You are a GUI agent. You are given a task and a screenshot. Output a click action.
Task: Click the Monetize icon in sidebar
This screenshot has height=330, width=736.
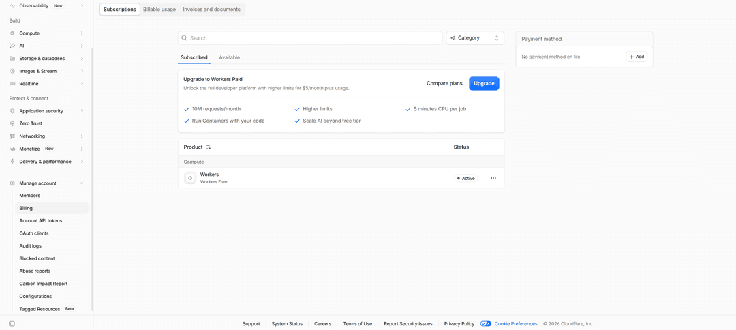click(x=12, y=149)
